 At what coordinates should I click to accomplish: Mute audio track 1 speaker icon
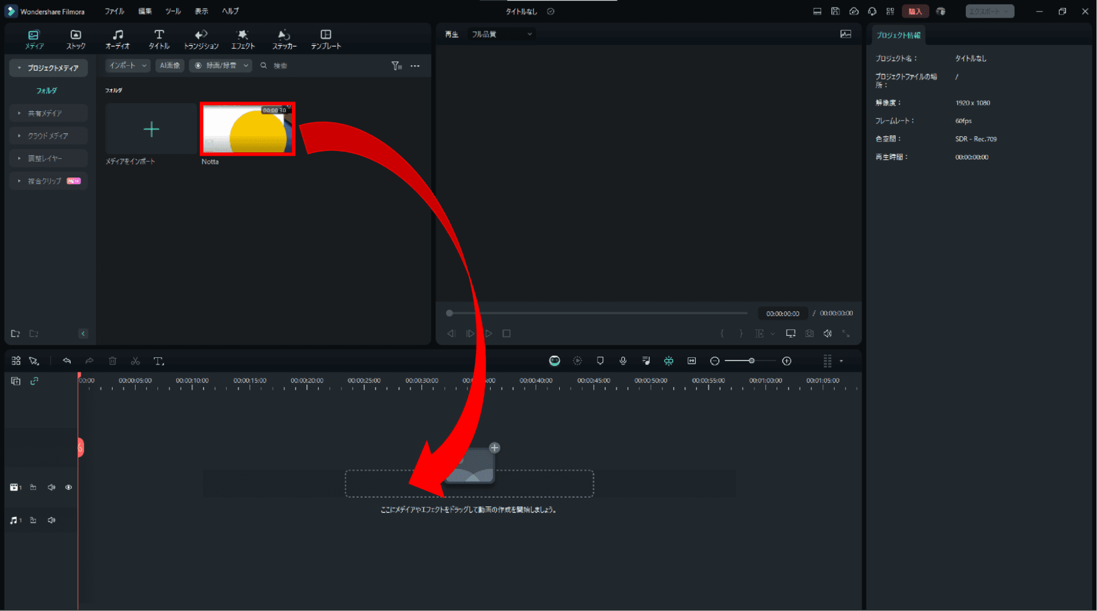pos(52,520)
